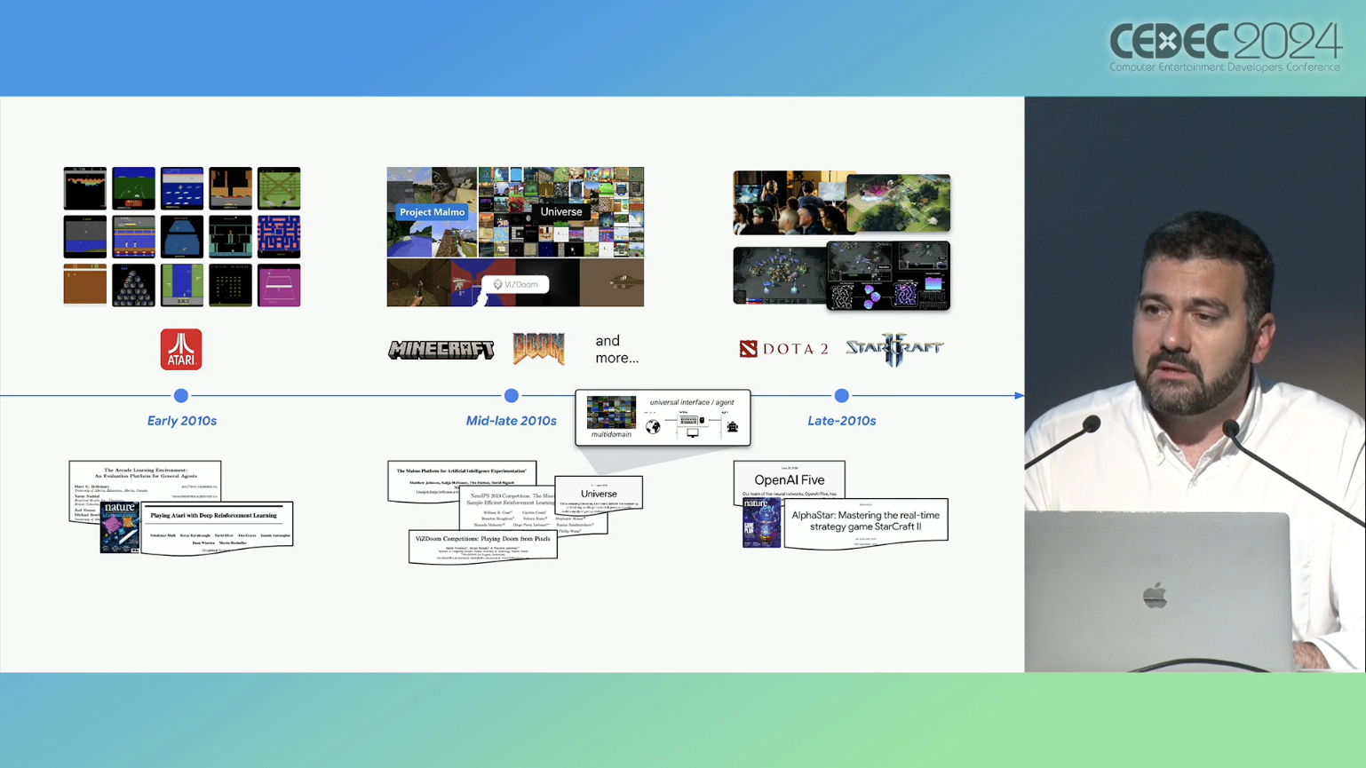The width and height of the screenshot is (1366, 768).
Task: Open the StarCraft battle screenshot with blue units
Action: coord(779,276)
